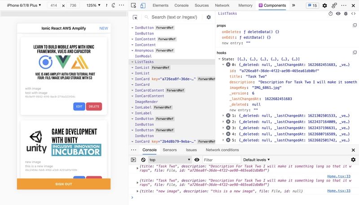Open the drawer more tools menu

tap(133, 150)
